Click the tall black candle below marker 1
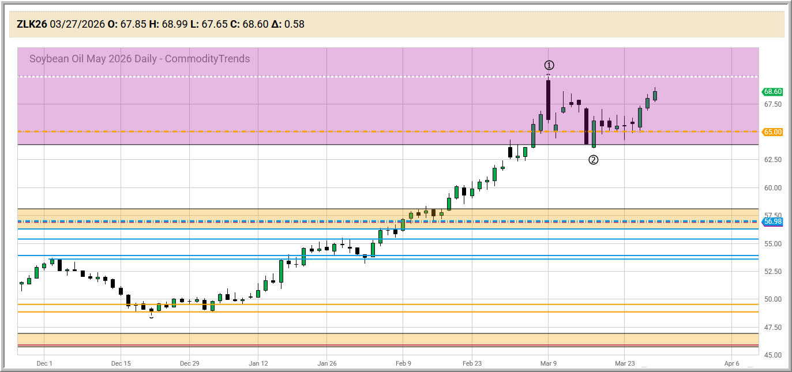This screenshot has width=792, height=372. (548, 99)
